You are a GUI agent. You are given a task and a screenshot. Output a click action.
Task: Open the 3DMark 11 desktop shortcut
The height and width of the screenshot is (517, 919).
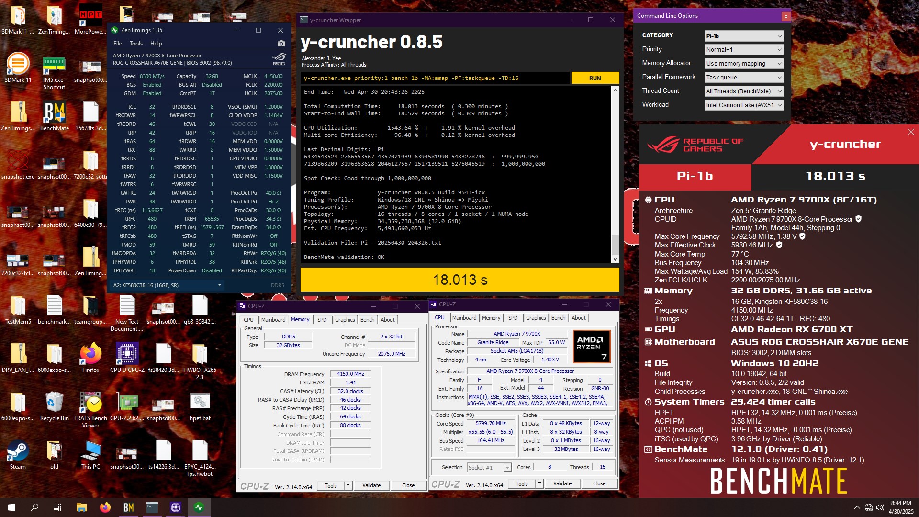click(18, 68)
